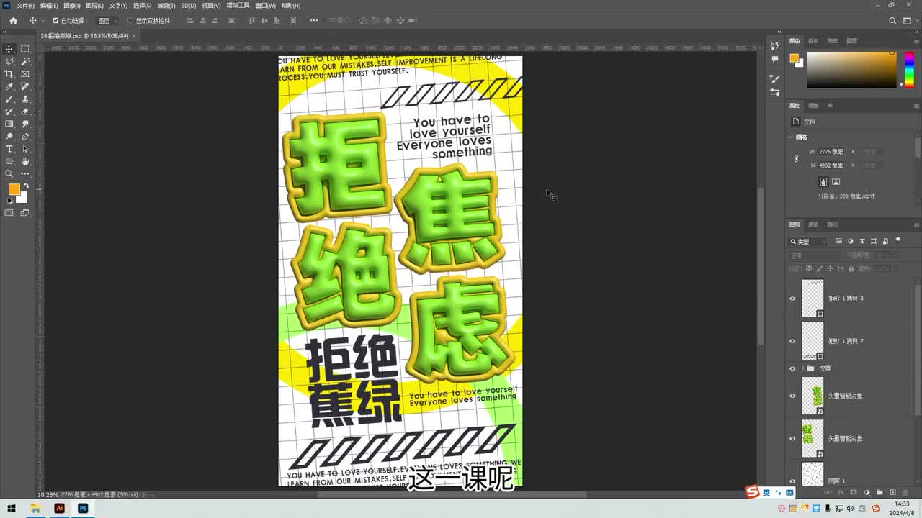Swap foreground and background colors
Image resolution: width=922 pixels, height=518 pixels.
pyautogui.click(x=26, y=186)
